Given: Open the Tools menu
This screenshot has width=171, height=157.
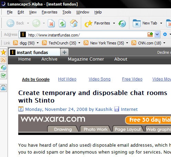Looking at the screenshot, I should [67, 12].
